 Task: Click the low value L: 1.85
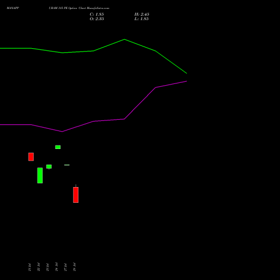(142, 19)
